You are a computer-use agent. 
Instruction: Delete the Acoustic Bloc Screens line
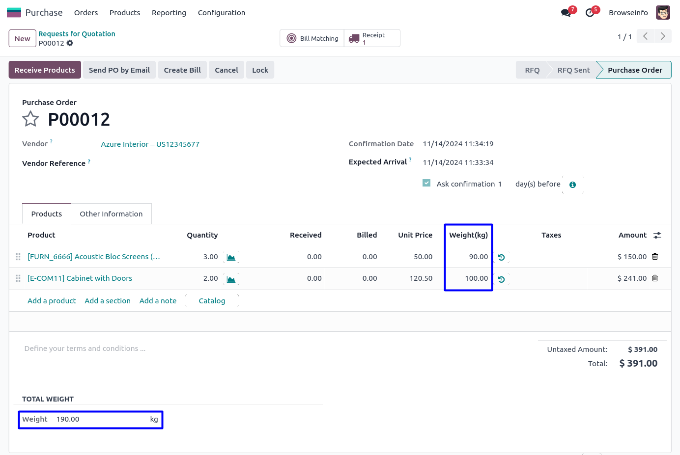coord(655,257)
